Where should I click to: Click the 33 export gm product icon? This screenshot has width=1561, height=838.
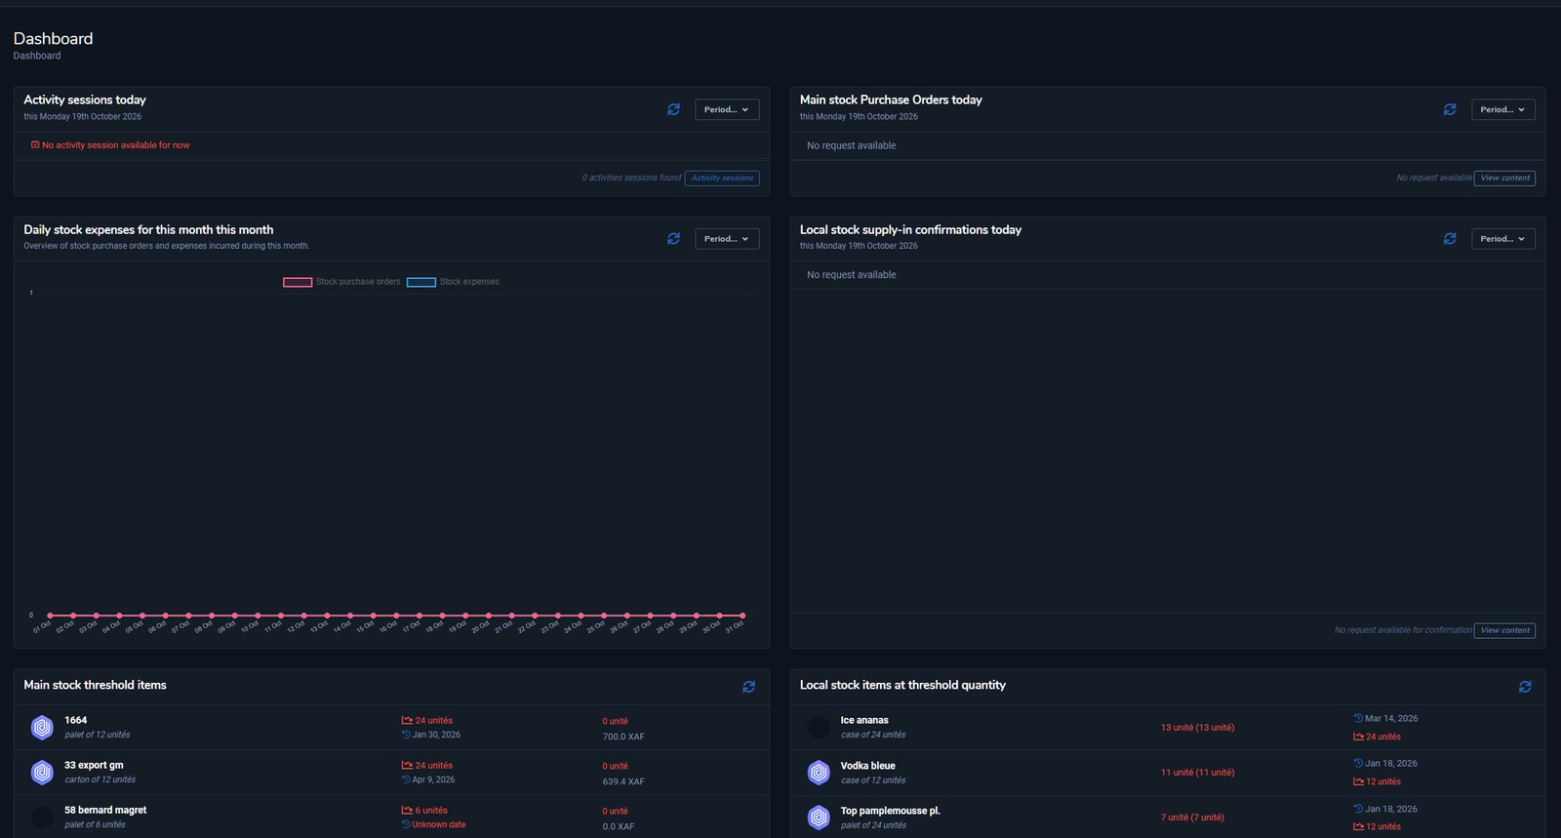pos(42,773)
